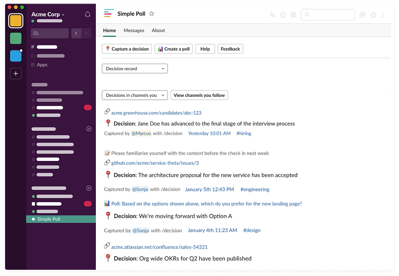Click the memo icon before the familiarise note
The width and height of the screenshot is (399, 276).
pos(107,153)
